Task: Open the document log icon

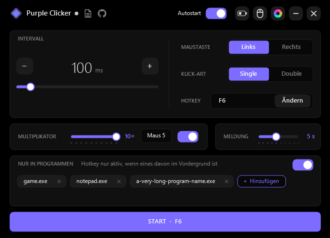Action: 88,14
